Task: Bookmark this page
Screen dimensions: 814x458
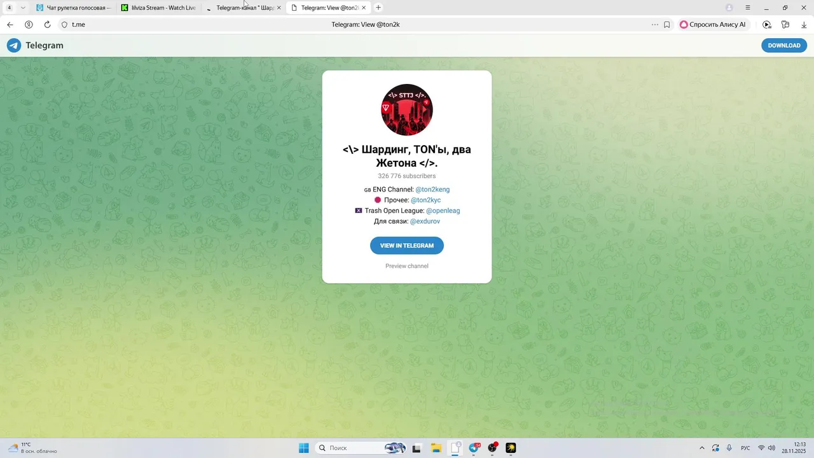Action: coord(667,25)
